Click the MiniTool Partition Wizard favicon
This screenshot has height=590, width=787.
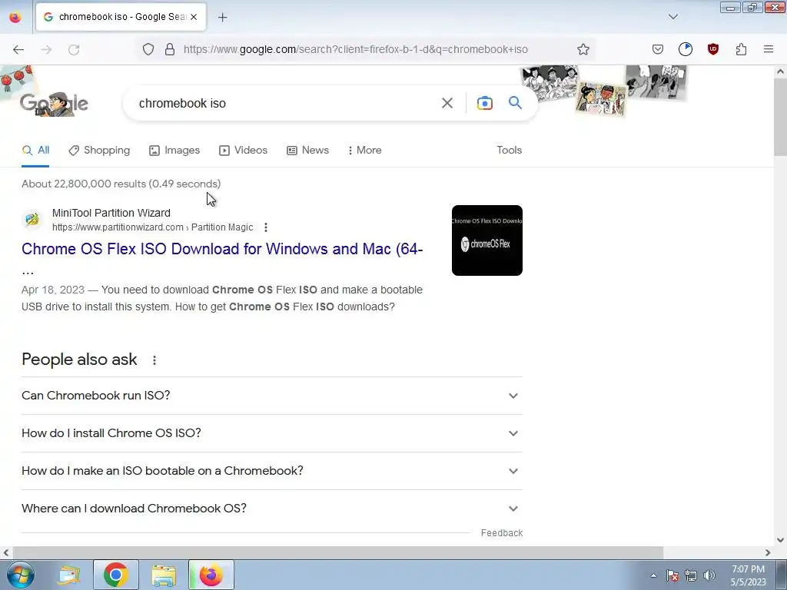tap(32, 219)
